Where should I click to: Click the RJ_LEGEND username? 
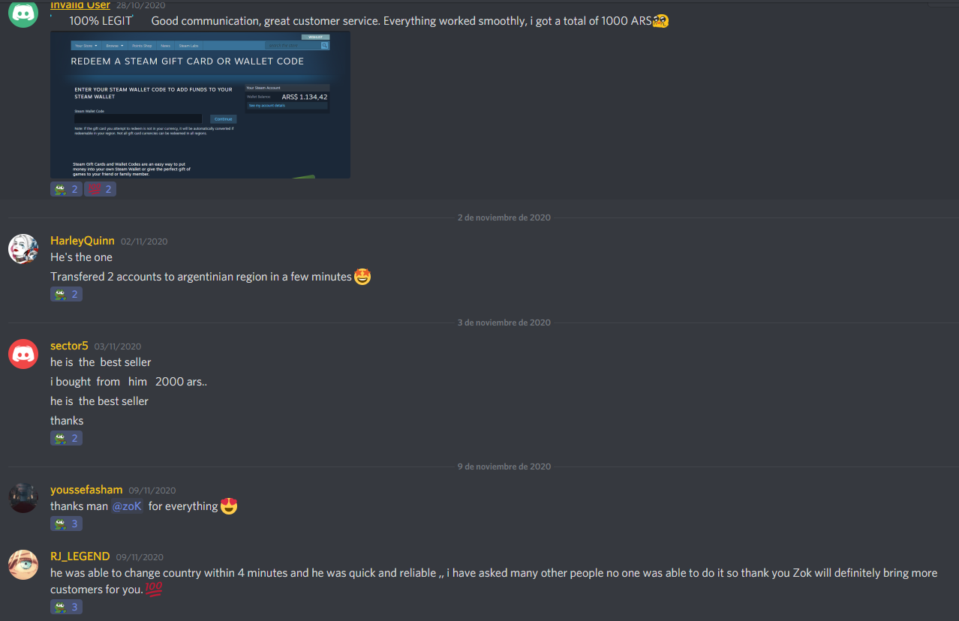80,556
